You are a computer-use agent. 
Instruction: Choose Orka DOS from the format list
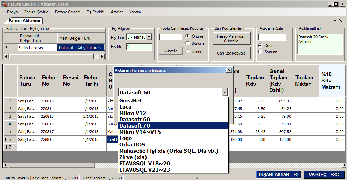coord(173,144)
